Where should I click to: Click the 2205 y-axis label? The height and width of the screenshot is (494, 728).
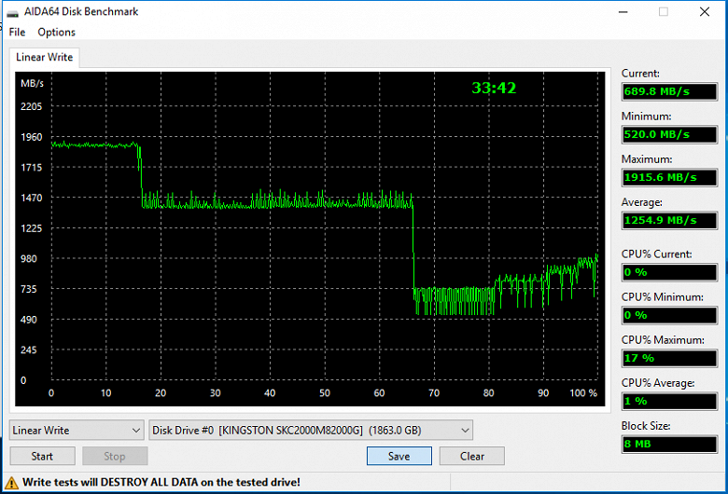pos(31,106)
